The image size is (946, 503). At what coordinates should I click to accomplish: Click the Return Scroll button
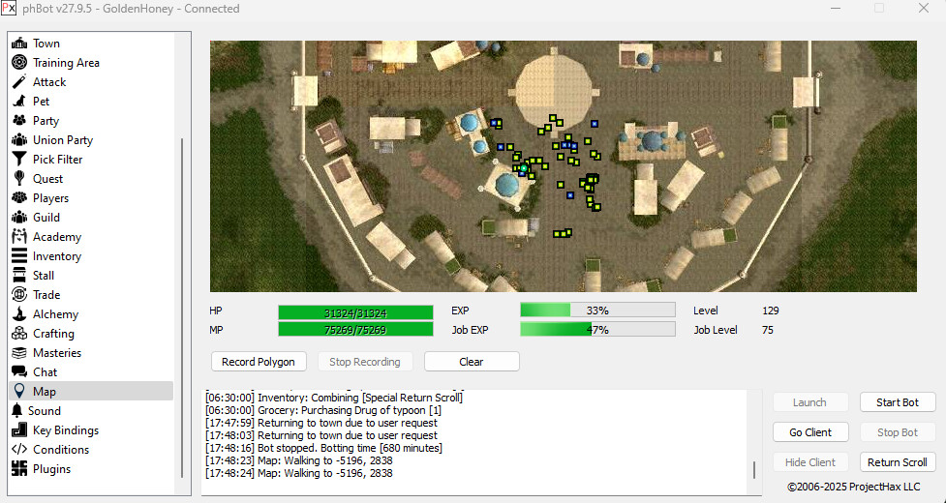coord(898,462)
